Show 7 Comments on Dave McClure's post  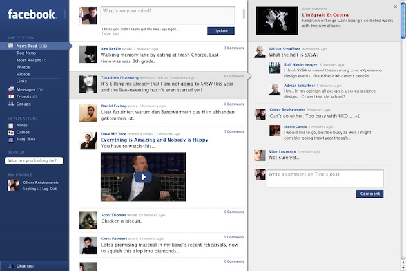click(x=234, y=131)
